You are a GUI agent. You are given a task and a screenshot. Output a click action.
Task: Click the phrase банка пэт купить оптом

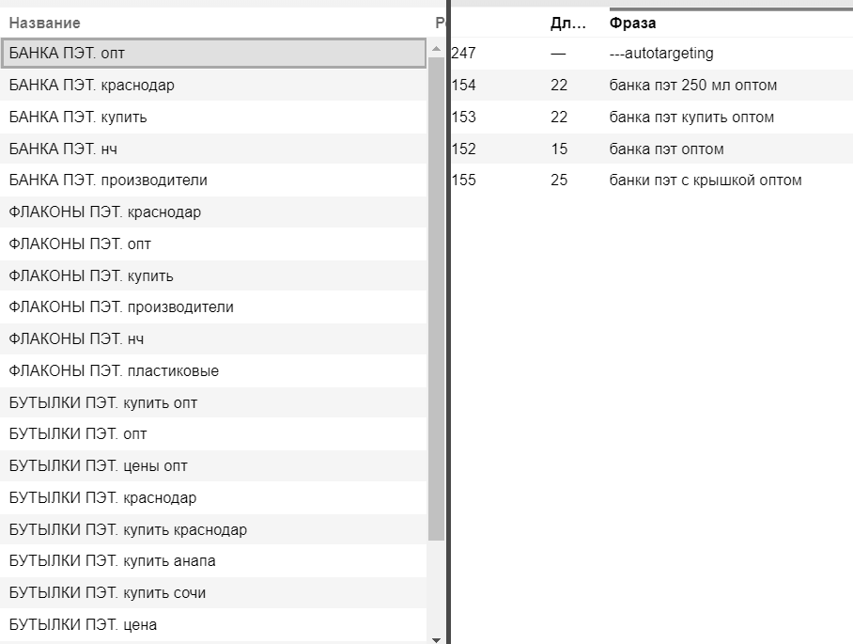(690, 118)
